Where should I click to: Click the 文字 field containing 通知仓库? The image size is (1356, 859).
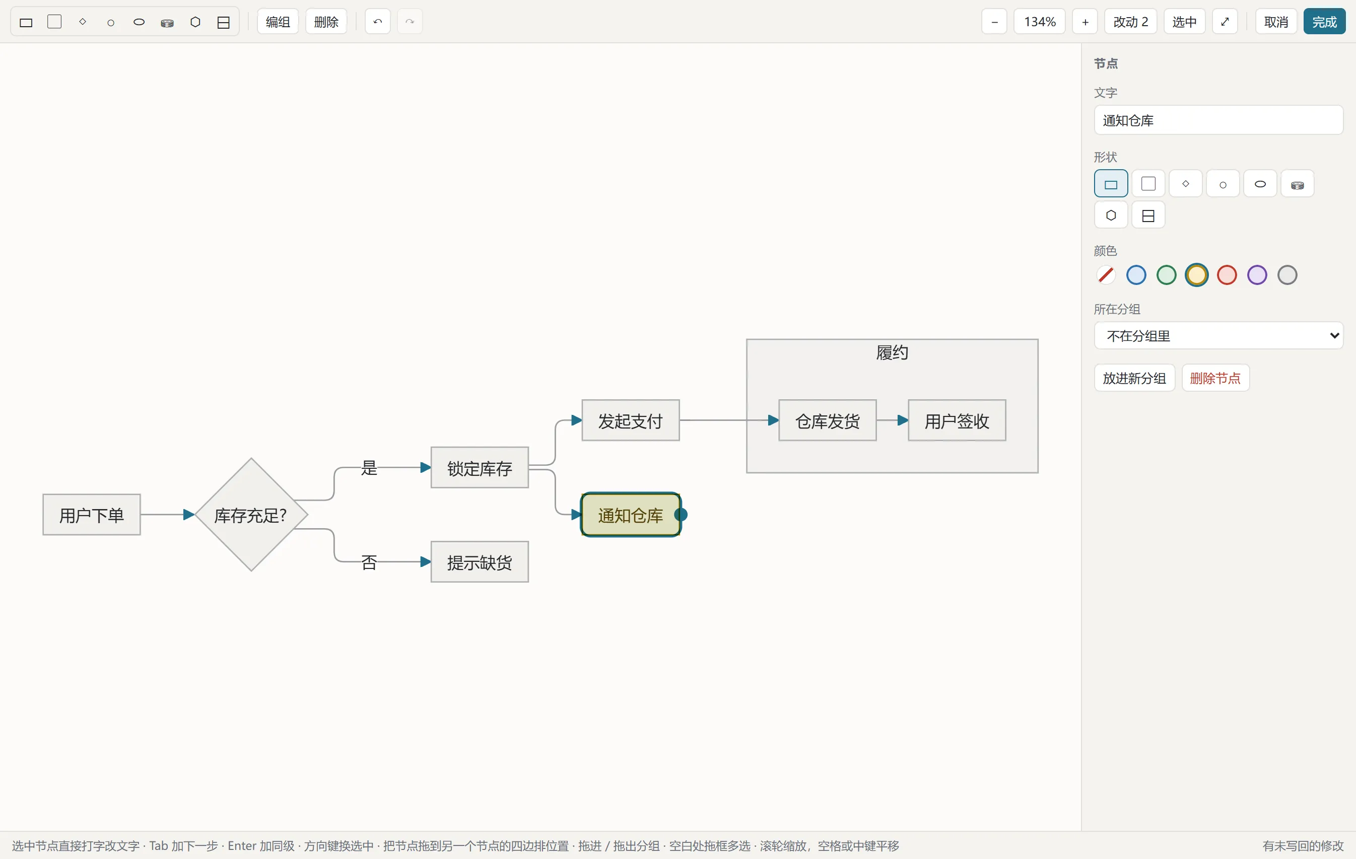[1218, 120]
